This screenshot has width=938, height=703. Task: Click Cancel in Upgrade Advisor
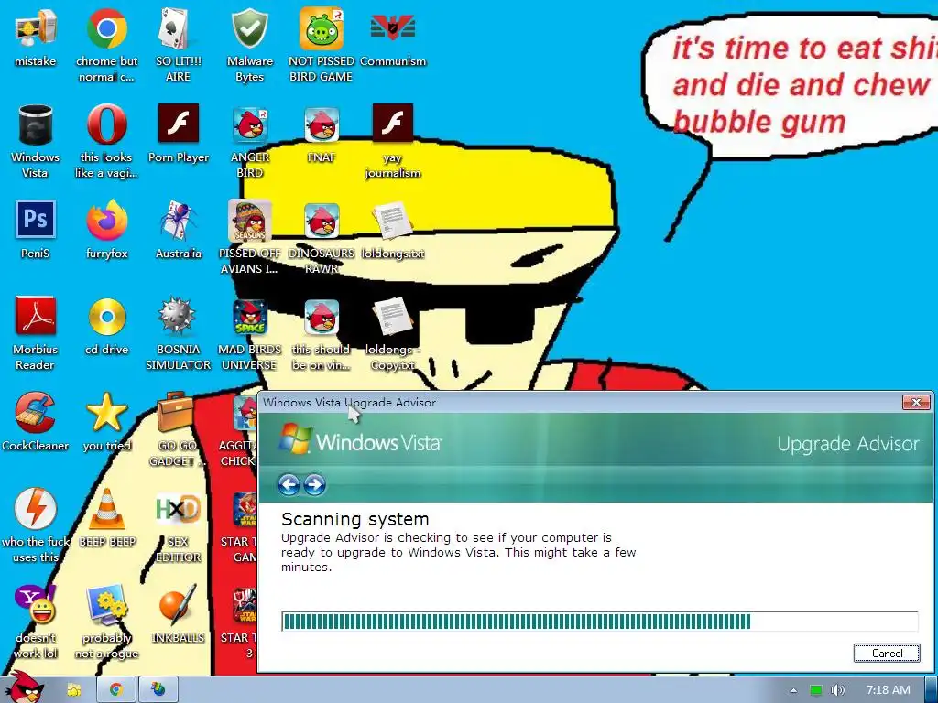point(887,653)
